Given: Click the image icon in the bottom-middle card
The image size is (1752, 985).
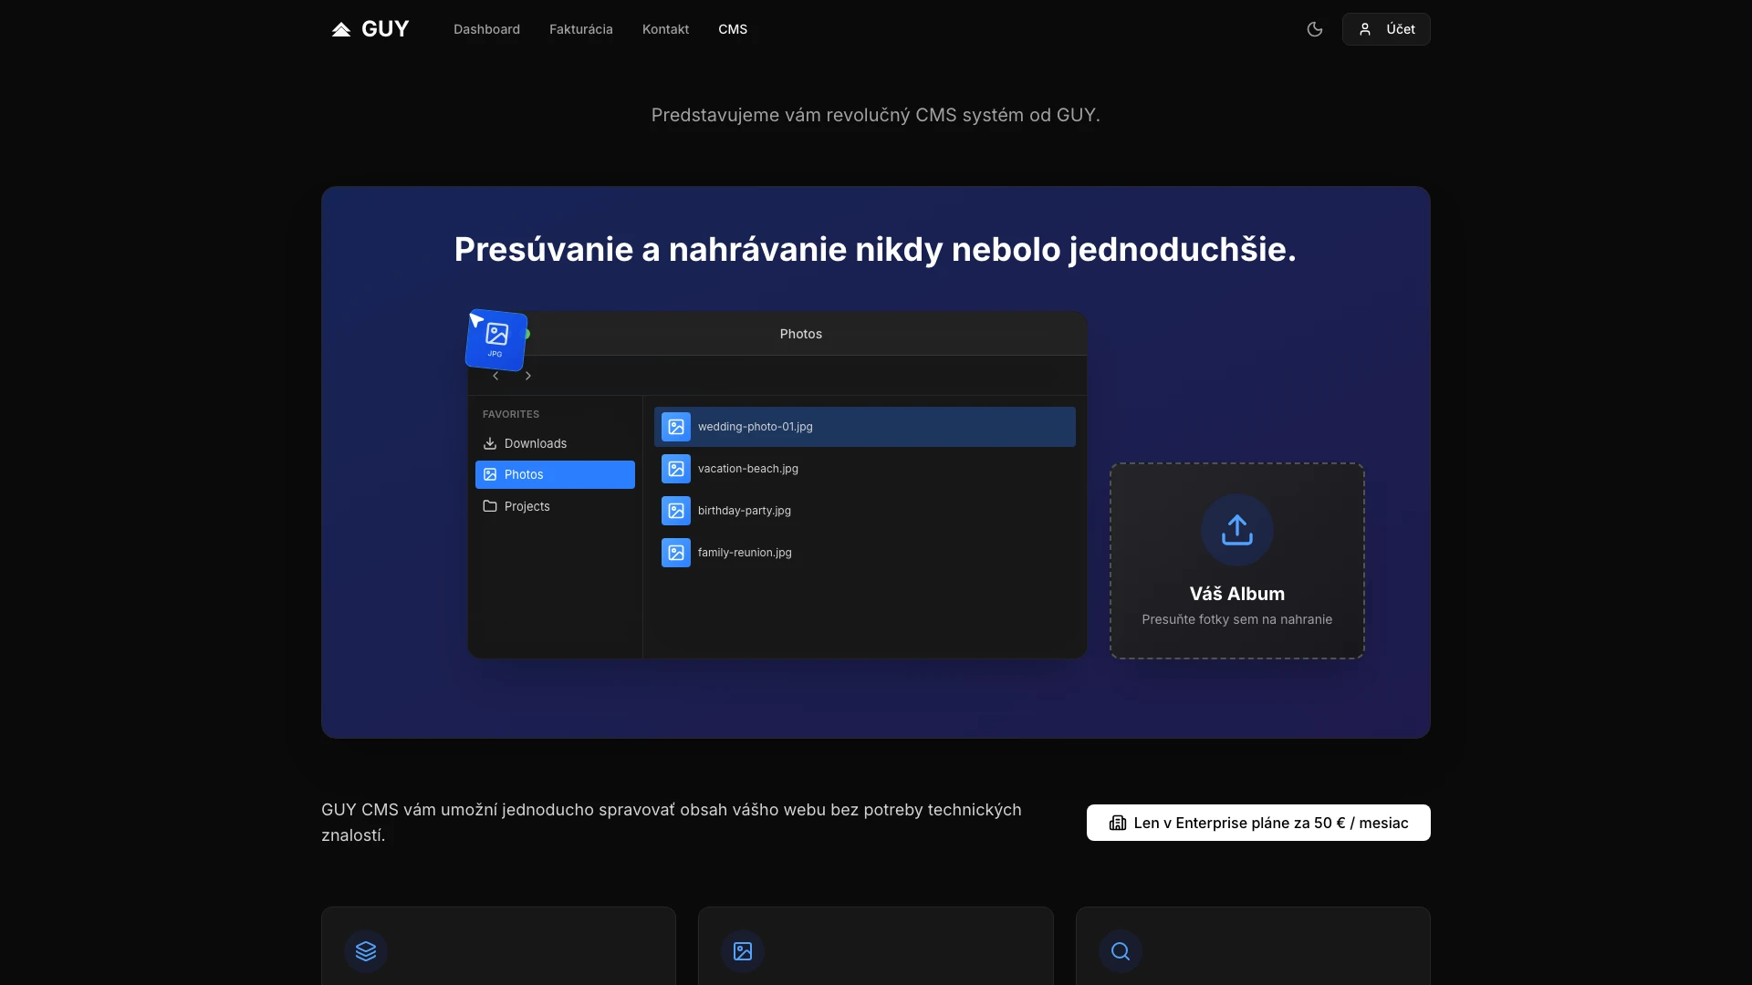Looking at the screenshot, I should pyautogui.click(x=742, y=951).
